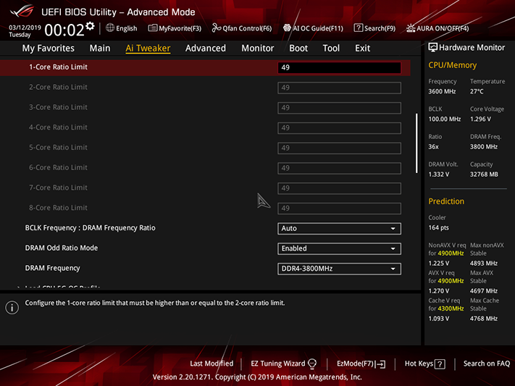Open the DRAM Odd Ratio Mode dropdown
Viewport: 515px width, 386px height.
pos(339,248)
